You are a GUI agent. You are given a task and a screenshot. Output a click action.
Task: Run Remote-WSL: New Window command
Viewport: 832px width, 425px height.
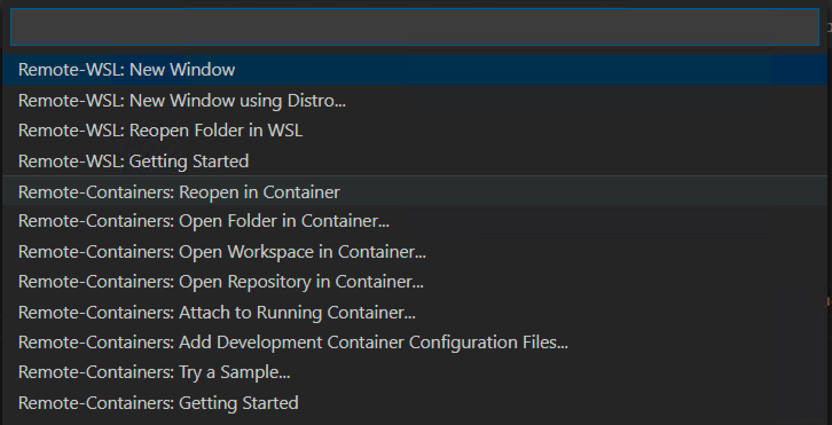coord(415,69)
